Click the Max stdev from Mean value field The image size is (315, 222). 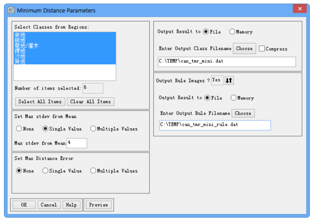(x=77, y=143)
